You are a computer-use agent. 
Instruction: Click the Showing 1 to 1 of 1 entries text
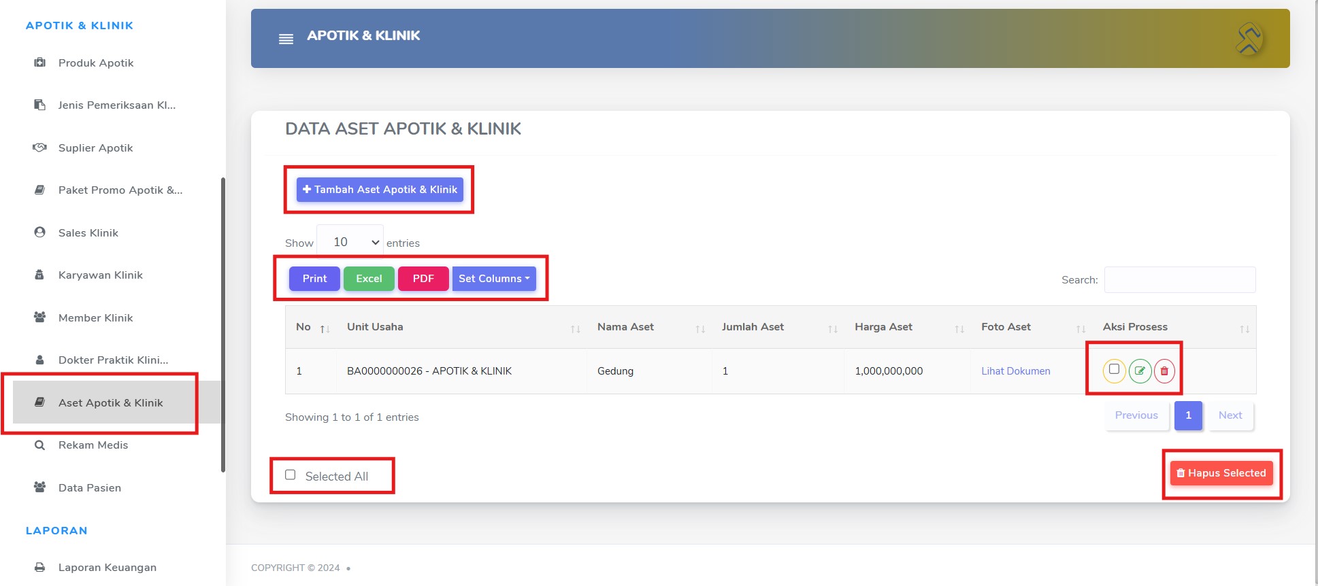tap(352, 417)
